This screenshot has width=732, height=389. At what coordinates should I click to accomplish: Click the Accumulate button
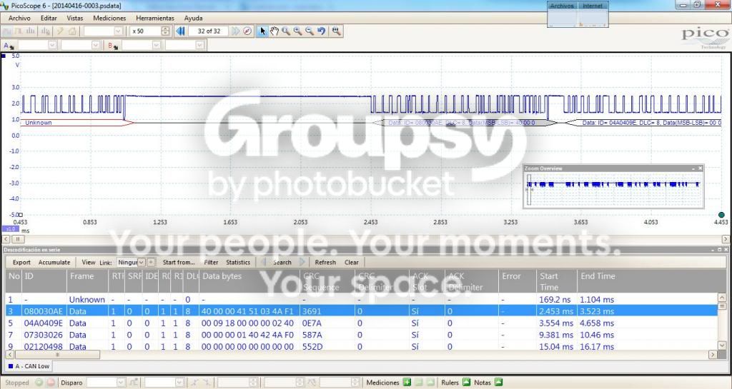54,262
